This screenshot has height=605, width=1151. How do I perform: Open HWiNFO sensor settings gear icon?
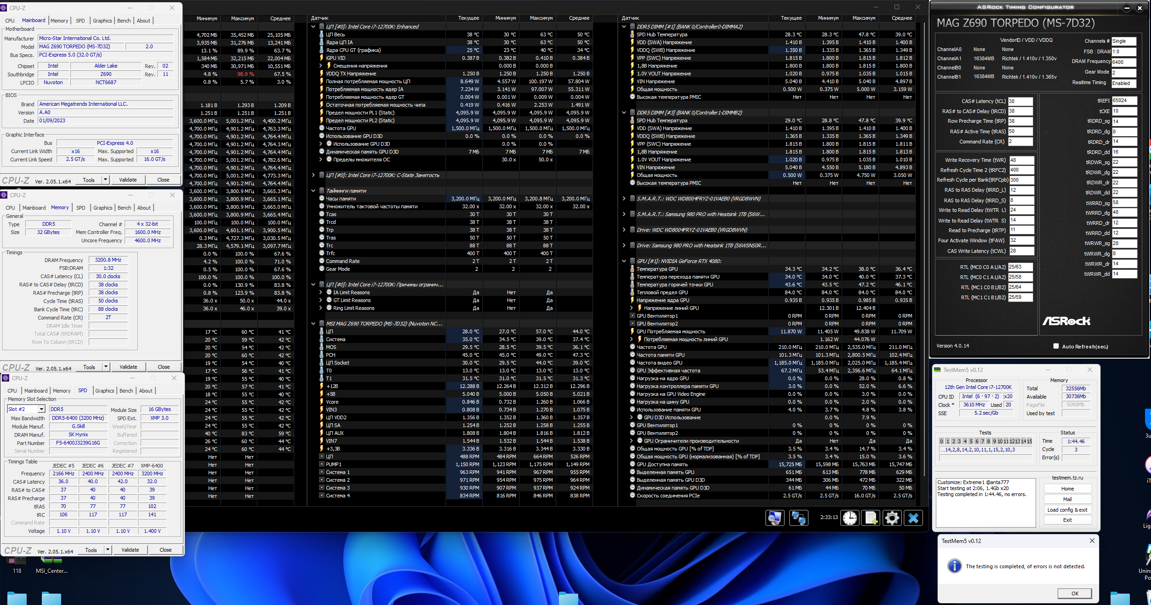(892, 518)
